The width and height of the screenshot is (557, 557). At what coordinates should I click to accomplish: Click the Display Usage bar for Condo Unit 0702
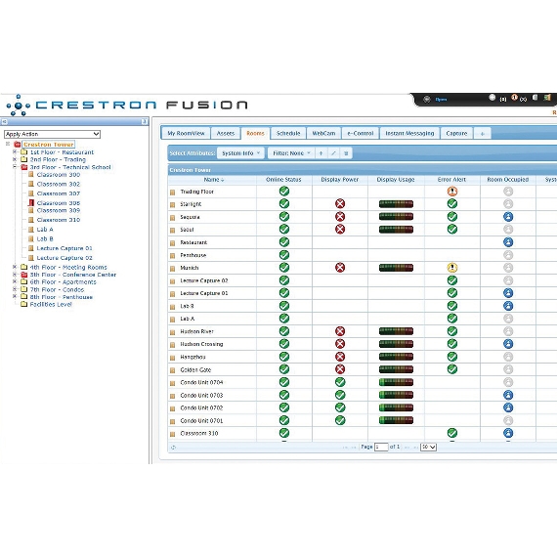coord(396,407)
